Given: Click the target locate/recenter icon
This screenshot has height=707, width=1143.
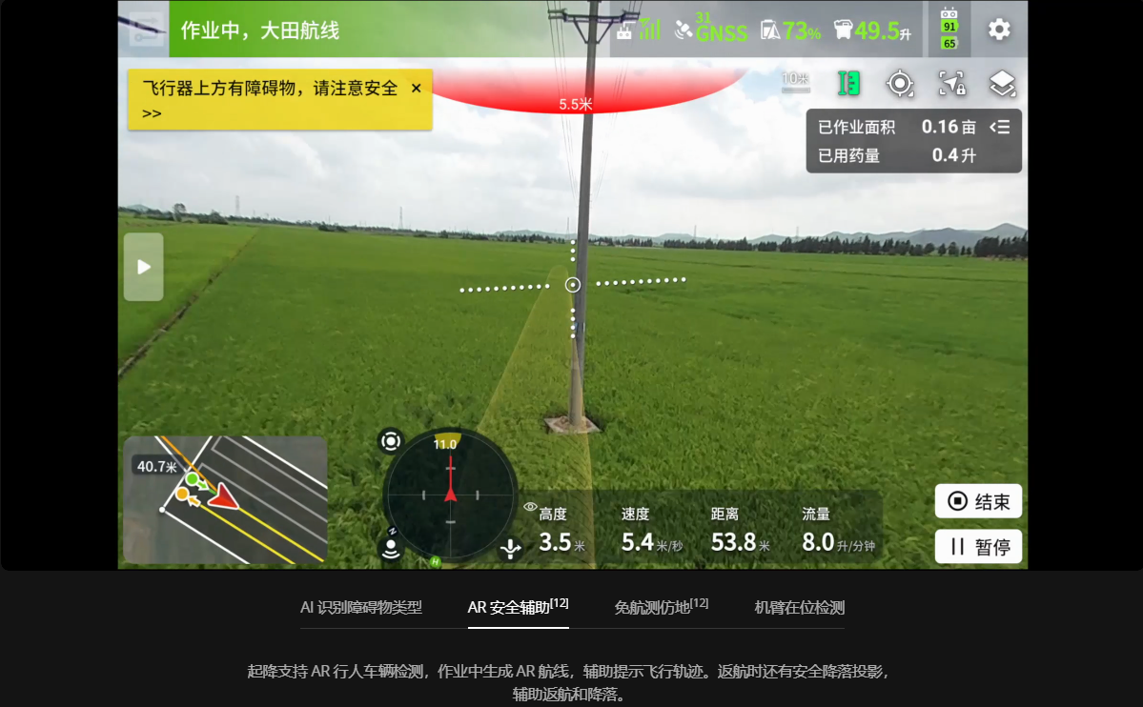Looking at the screenshot, I should point(900,84).
